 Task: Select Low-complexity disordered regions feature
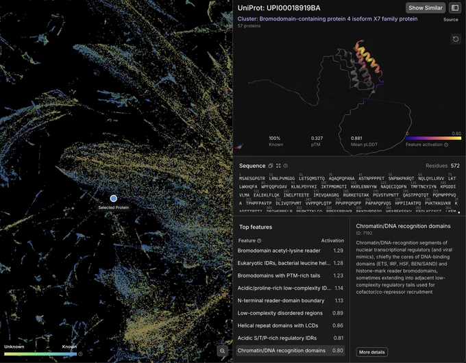(x=291, y=313)
